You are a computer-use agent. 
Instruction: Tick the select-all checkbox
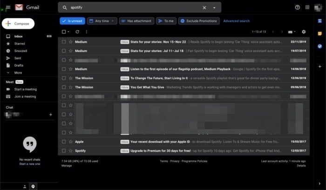(x=64, y=32)
